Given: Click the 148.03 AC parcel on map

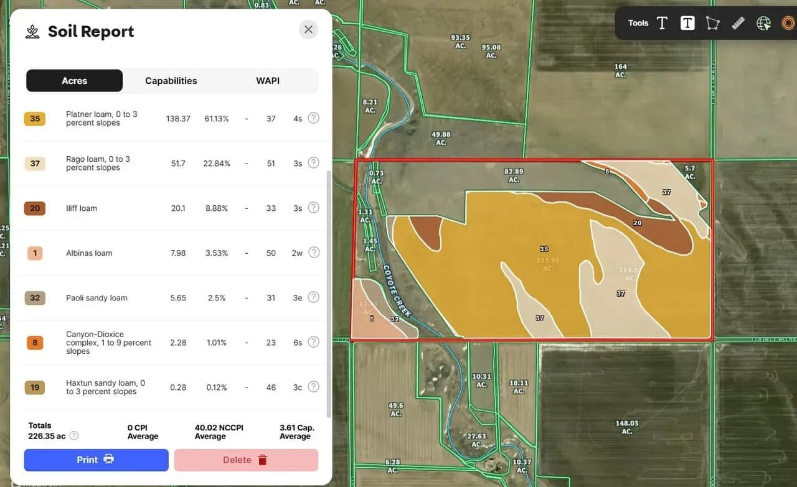Looking at the screenshot, I should coord(626,427).
